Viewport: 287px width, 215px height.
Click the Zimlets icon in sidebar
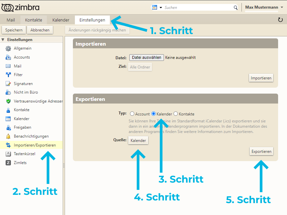pyautogui.click(x=8, y=163)
